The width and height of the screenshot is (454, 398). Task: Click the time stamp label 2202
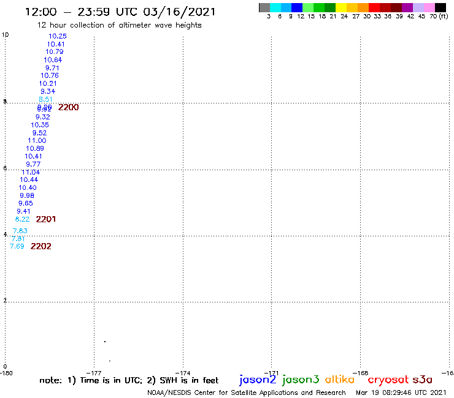click(41, 246)
